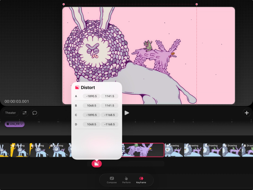Toggle checkbox on first Drawing clip after selected clip
The image size is (253, 190).
[168, 146]
